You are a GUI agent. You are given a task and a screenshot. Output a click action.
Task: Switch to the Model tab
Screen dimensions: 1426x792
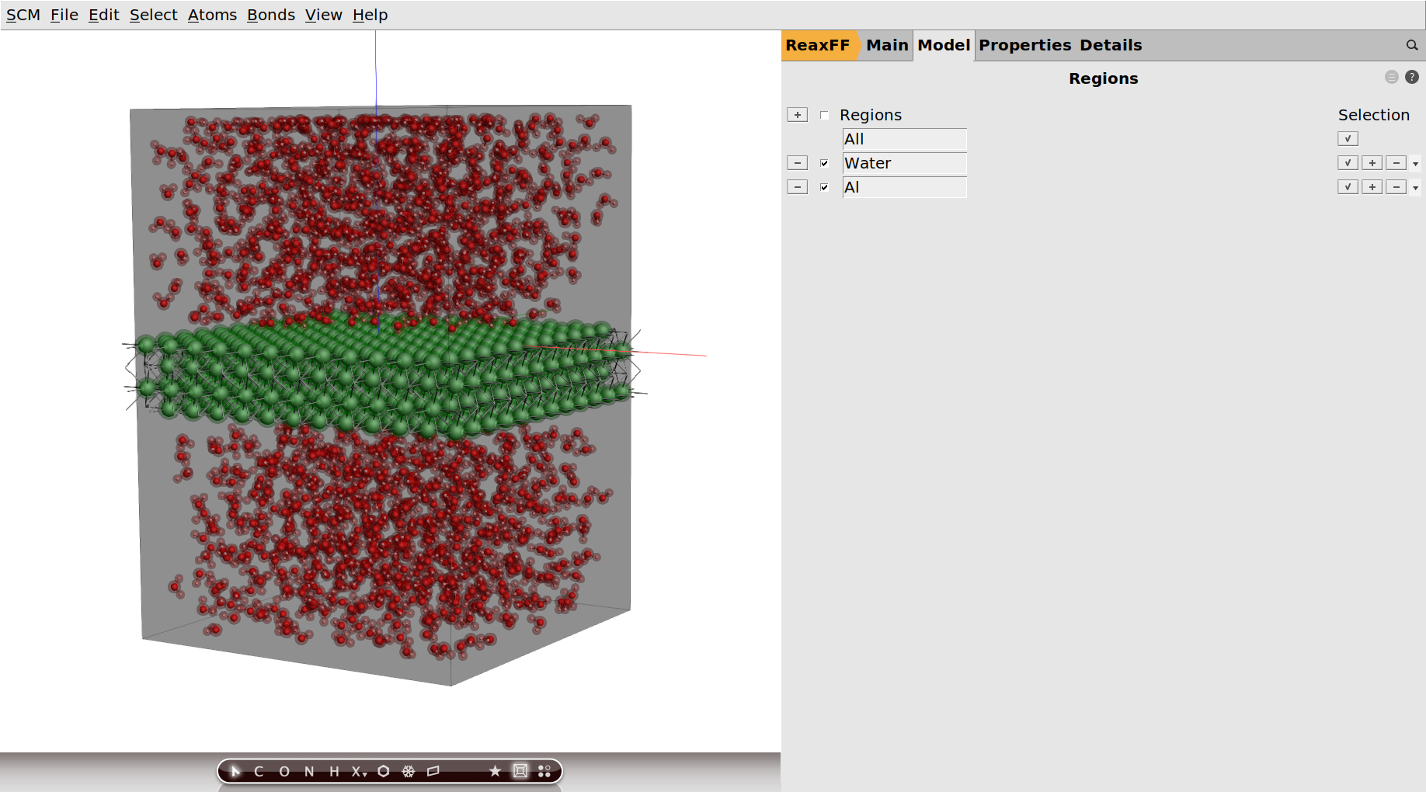click(944, 45)
